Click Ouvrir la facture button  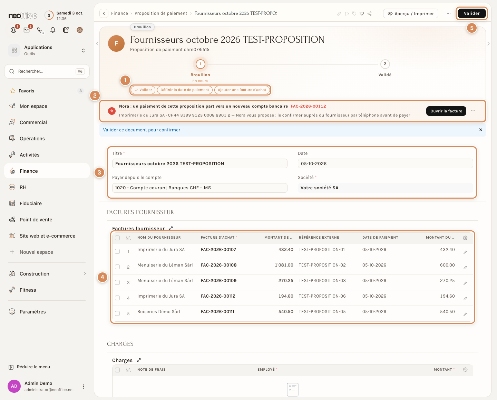click(446, 111)
